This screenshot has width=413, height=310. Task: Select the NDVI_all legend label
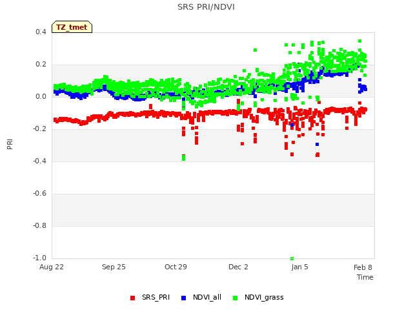(207, 297)
